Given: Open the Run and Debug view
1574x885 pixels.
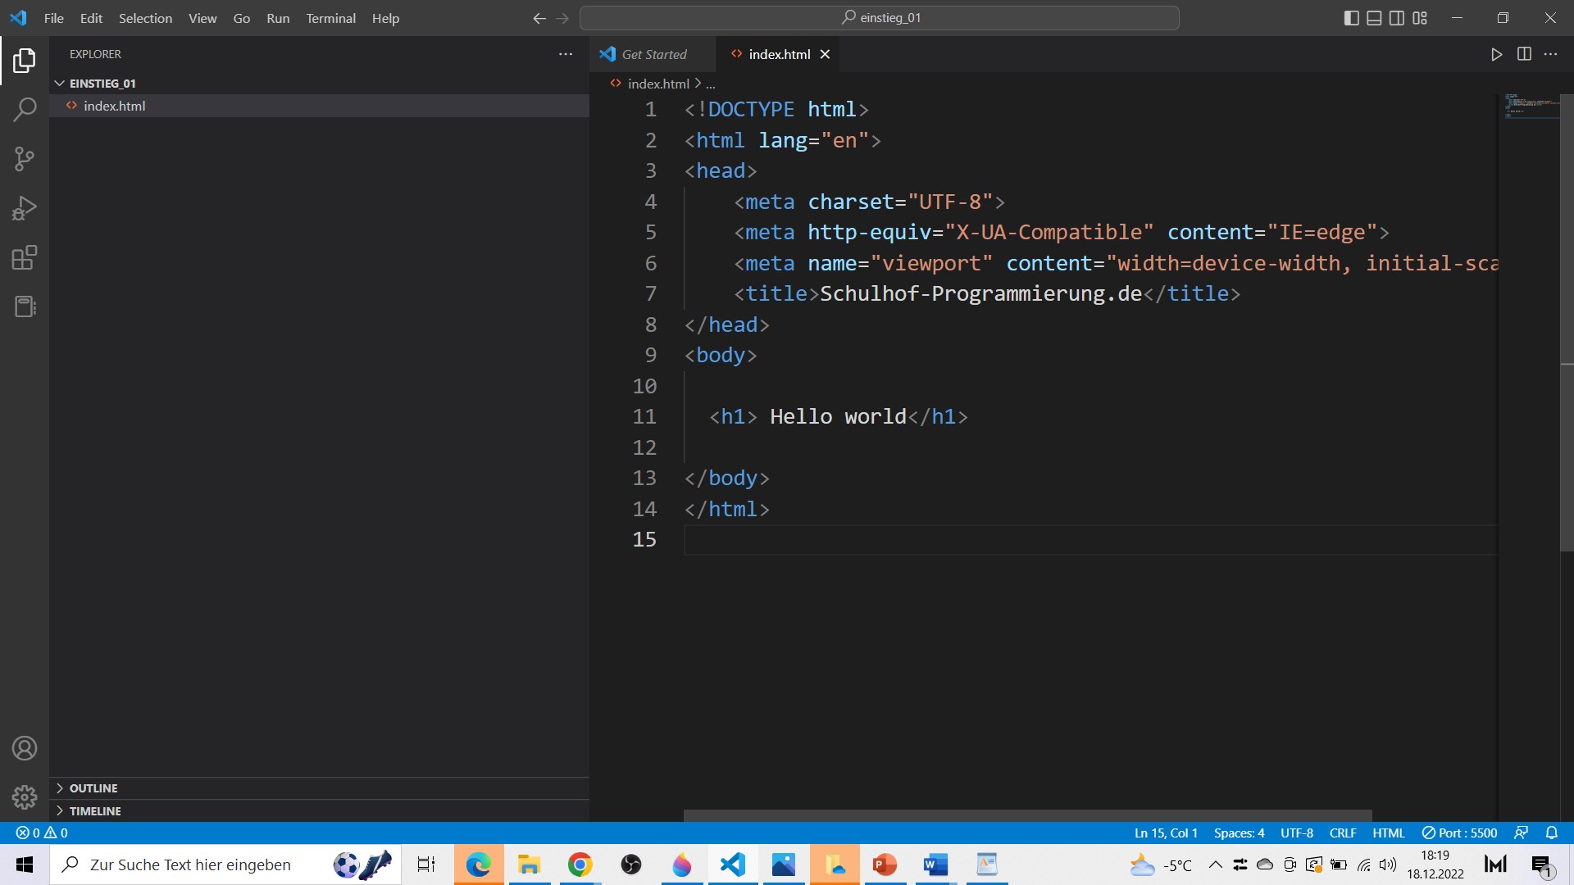Looking at the screenshot, I should coord(25,208).
